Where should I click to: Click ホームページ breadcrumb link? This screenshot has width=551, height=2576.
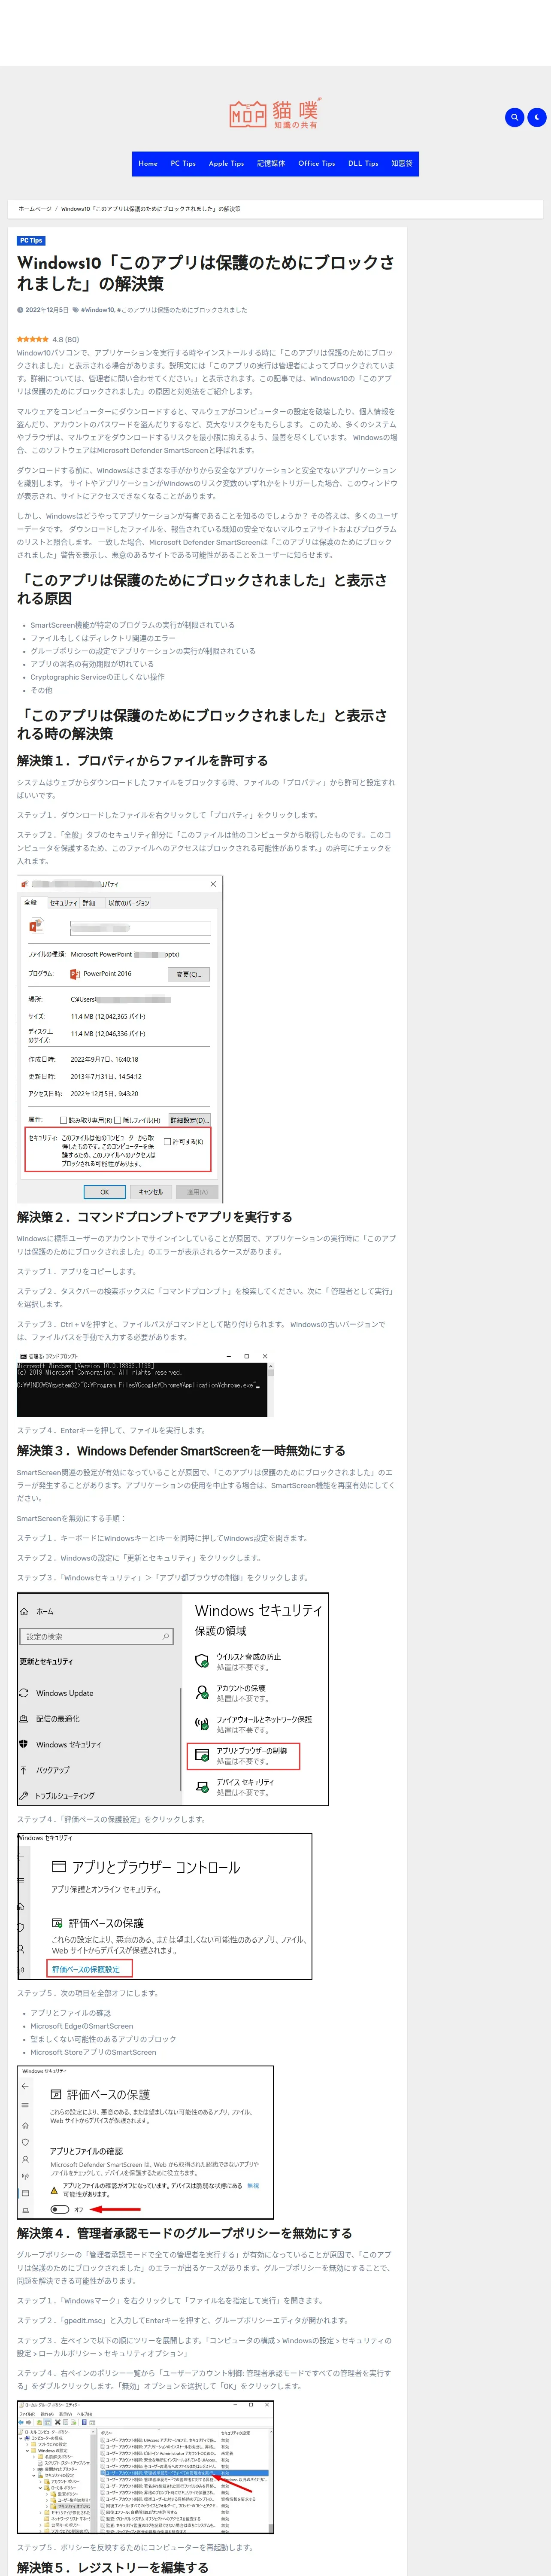(35, 209)
